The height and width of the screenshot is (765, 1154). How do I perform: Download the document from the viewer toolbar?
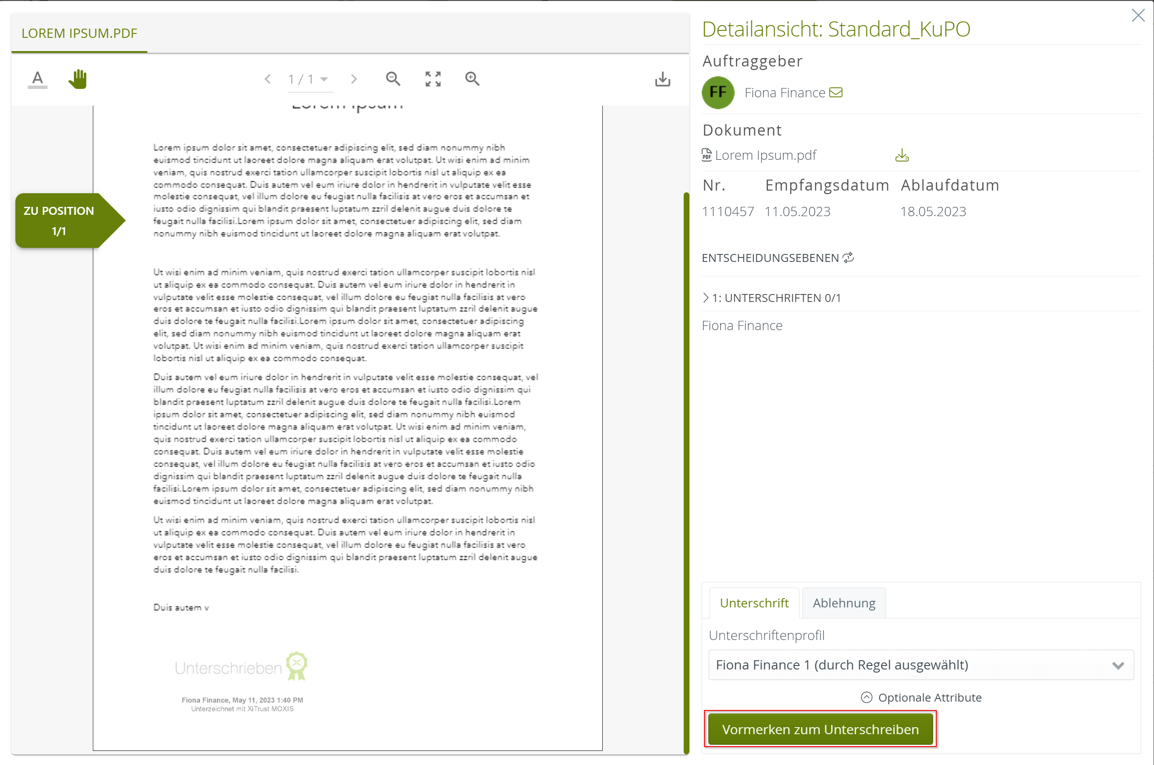click(x=662, y=78)
